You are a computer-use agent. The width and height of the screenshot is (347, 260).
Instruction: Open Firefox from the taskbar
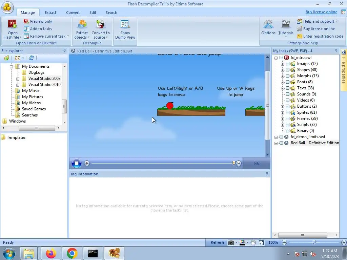[x=51, y=253]
